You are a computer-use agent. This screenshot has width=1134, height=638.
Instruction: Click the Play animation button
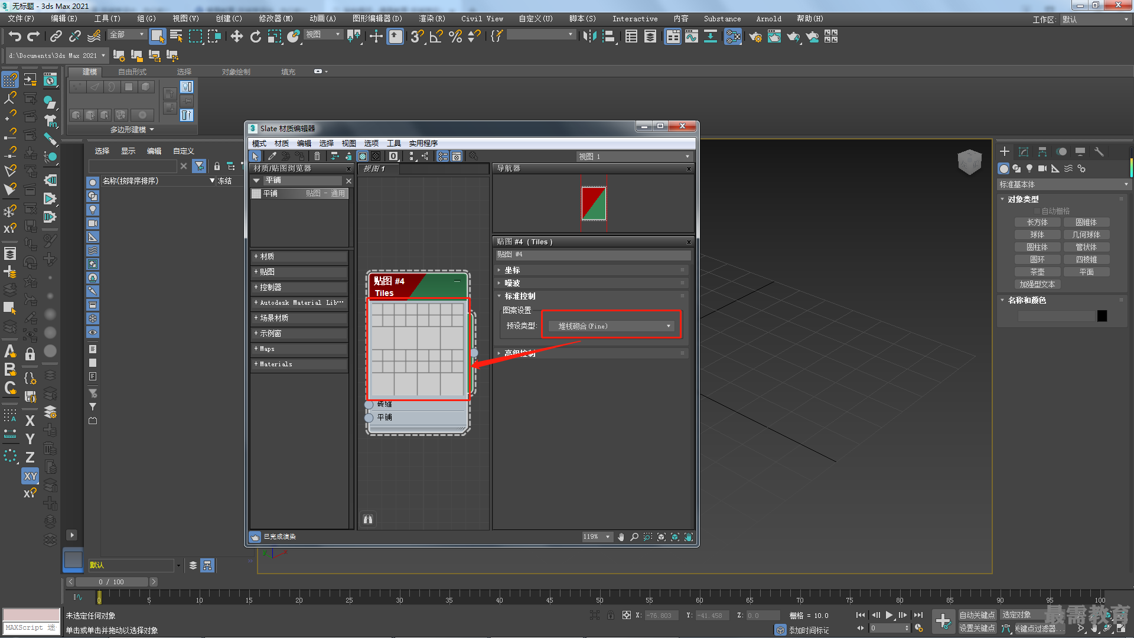point(889,615)
